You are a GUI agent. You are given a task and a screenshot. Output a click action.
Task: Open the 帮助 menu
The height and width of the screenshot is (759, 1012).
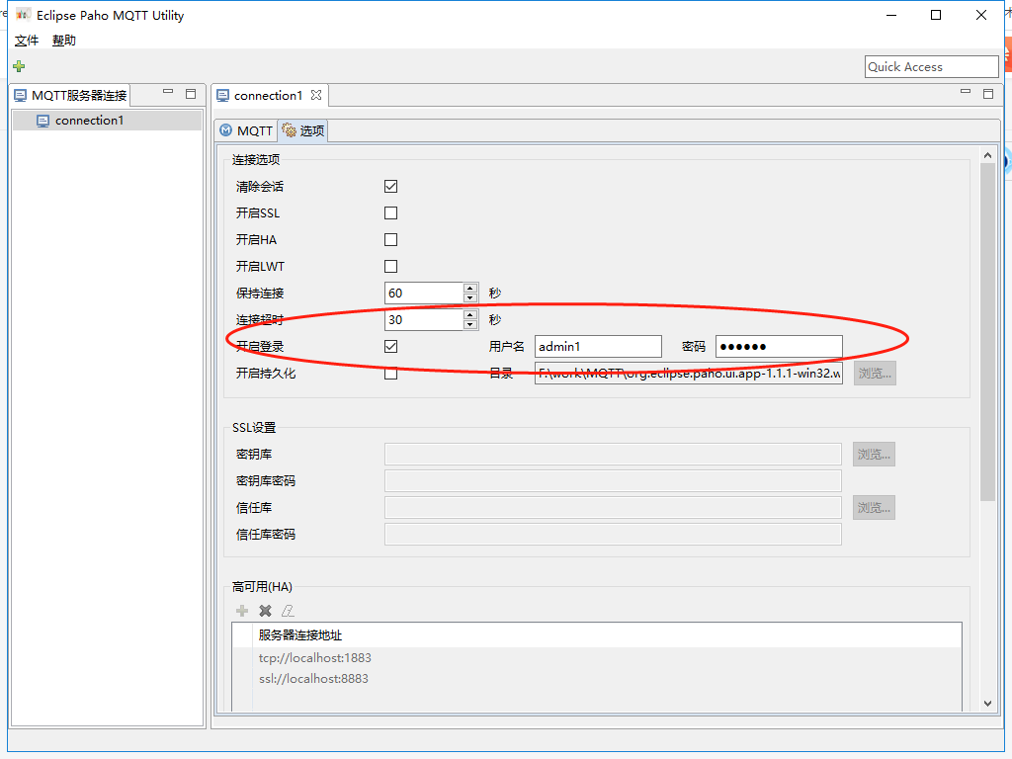(64, 40)
